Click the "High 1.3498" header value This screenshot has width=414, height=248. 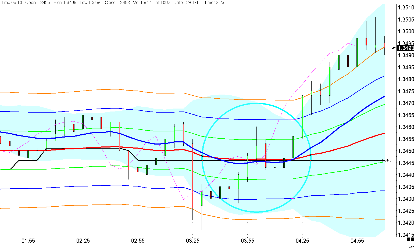point(65,2)
